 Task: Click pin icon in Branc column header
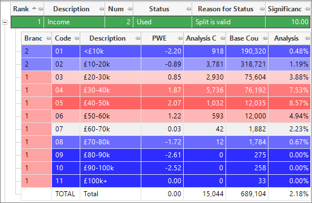click(49, 38)
